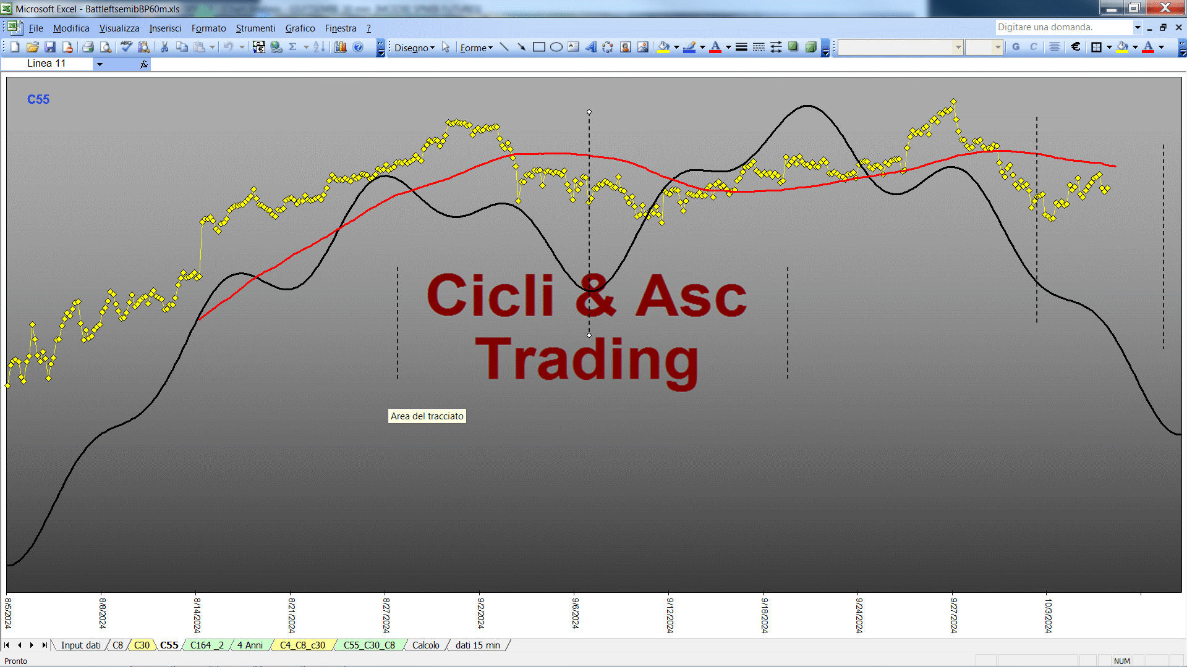
Task: Open the Dash Style options
Action: pyautogui.click(x=759, y=48)
